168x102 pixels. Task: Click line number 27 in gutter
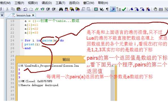[x=12, y=52]
